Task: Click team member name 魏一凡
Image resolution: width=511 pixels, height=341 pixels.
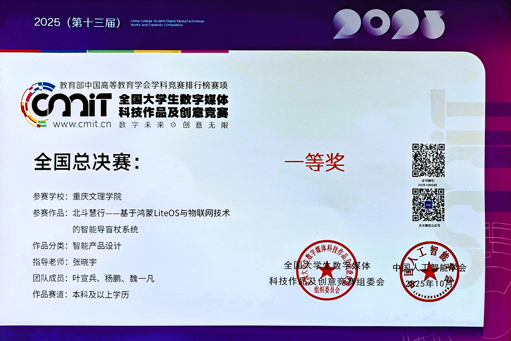Action: pos(142,278)
